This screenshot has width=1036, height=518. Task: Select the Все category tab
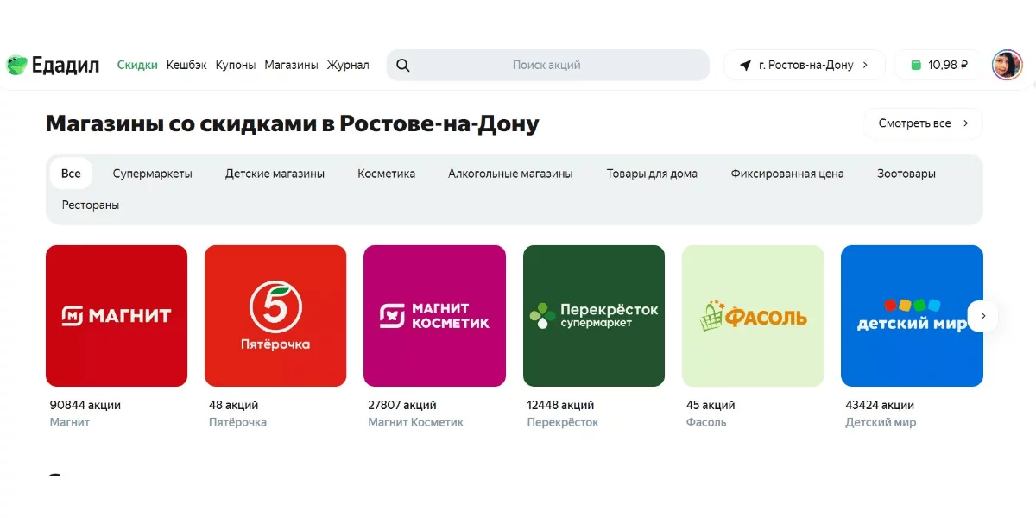click(x=71, y=174)
